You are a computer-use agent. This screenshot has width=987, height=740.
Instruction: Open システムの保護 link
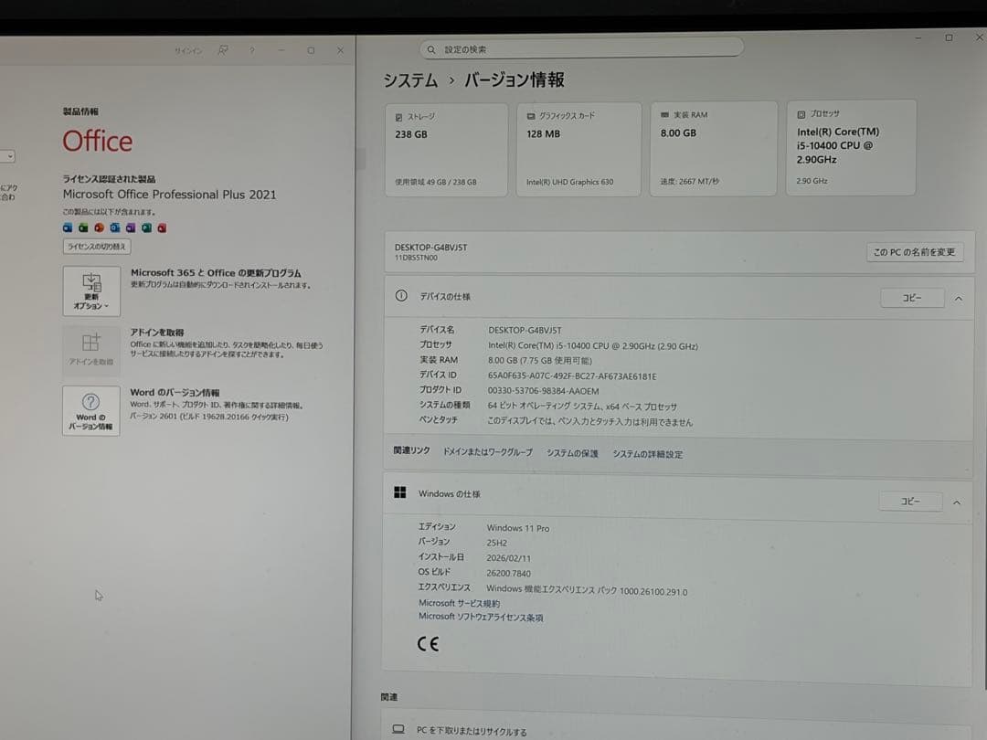click(x=572, y=454)
